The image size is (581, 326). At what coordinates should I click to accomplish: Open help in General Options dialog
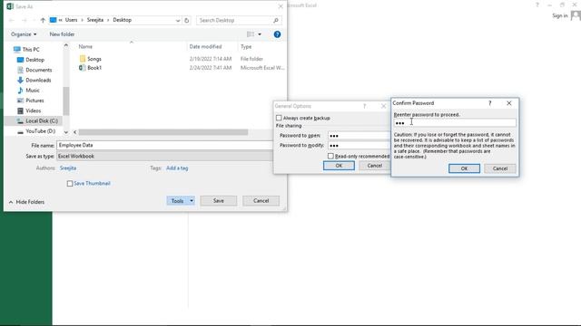click(365, 106)
